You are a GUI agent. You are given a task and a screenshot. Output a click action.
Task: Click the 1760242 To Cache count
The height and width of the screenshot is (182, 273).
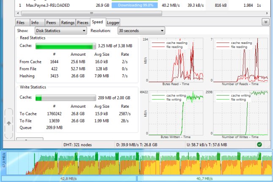click(54, 114)
